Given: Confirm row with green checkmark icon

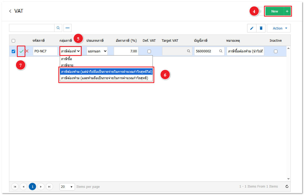Looking at the screenshot, I should pyautogui.click(x=21, y=51).
